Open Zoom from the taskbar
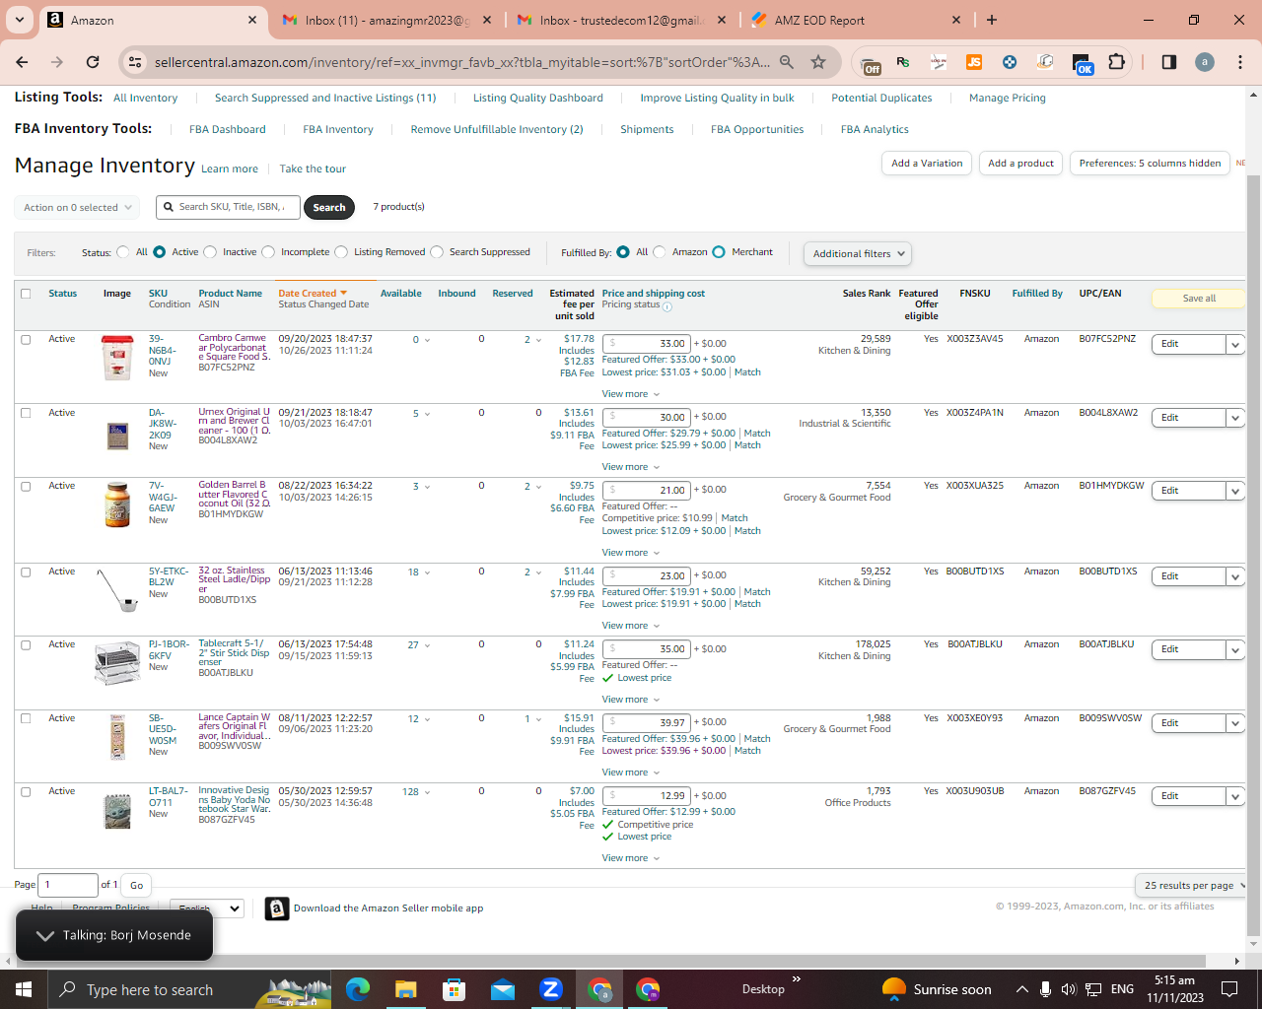The height and width of the screenshot is (1009, 1262). pyautogui.click(x=551, y=989)
